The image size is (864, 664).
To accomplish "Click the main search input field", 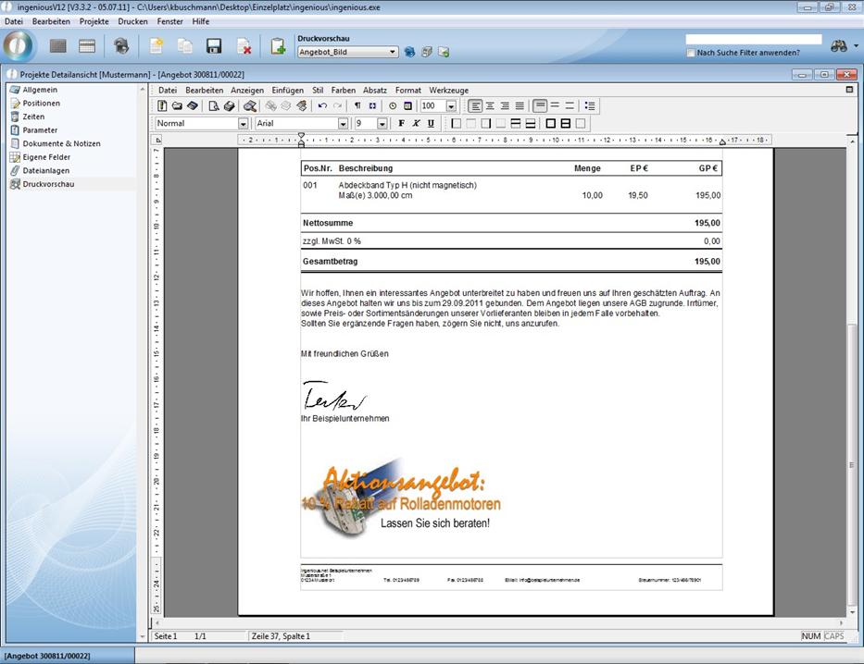I will (753, 40).
